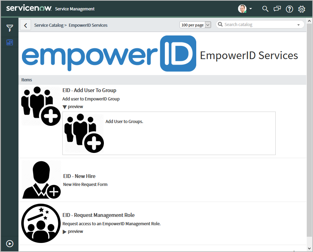Viewport: 313px width, 252px height.
Task: Open the EID - New Hire item
Action: (79, 176)
